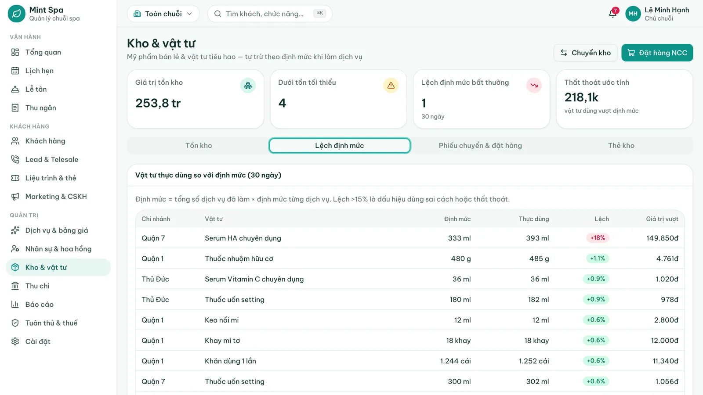Click the +18% deviation badge for Serum HA
The height and width of the screenshot is (395, 703).
point(598,238)
